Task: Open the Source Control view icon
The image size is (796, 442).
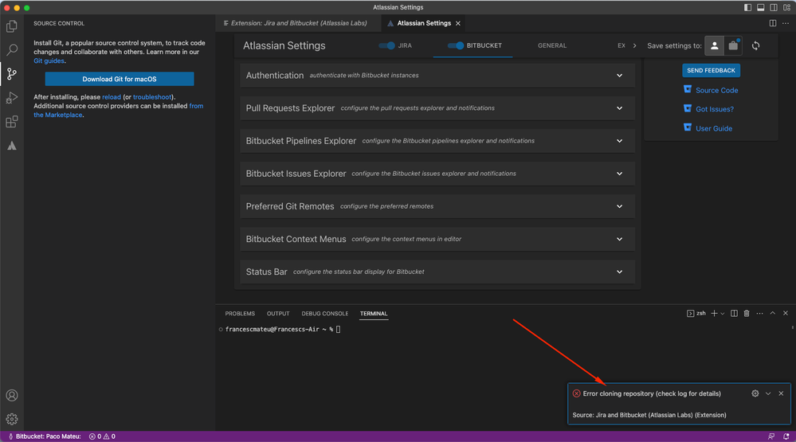Action: tap(12, 74)
